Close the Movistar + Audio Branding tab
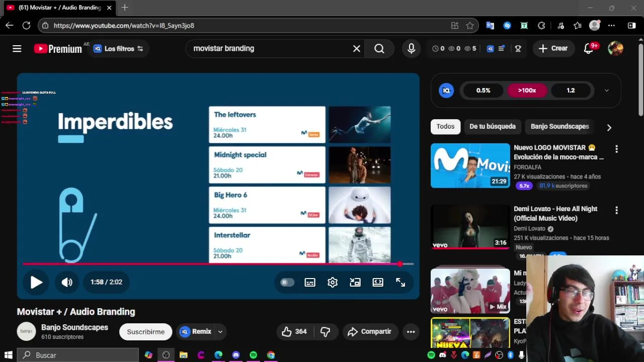 click(x=109, y=8)
